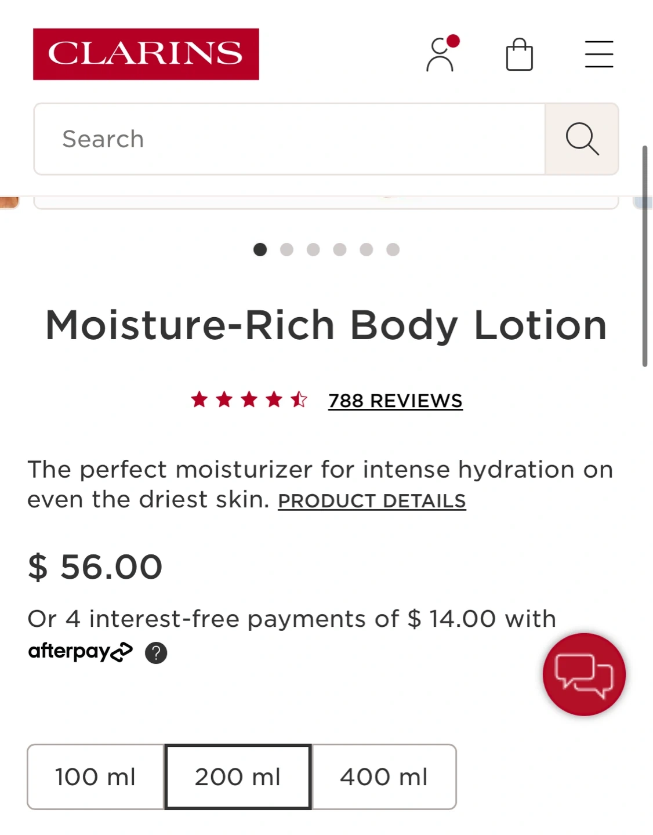Go to last carousel image dot

point(393,249)
